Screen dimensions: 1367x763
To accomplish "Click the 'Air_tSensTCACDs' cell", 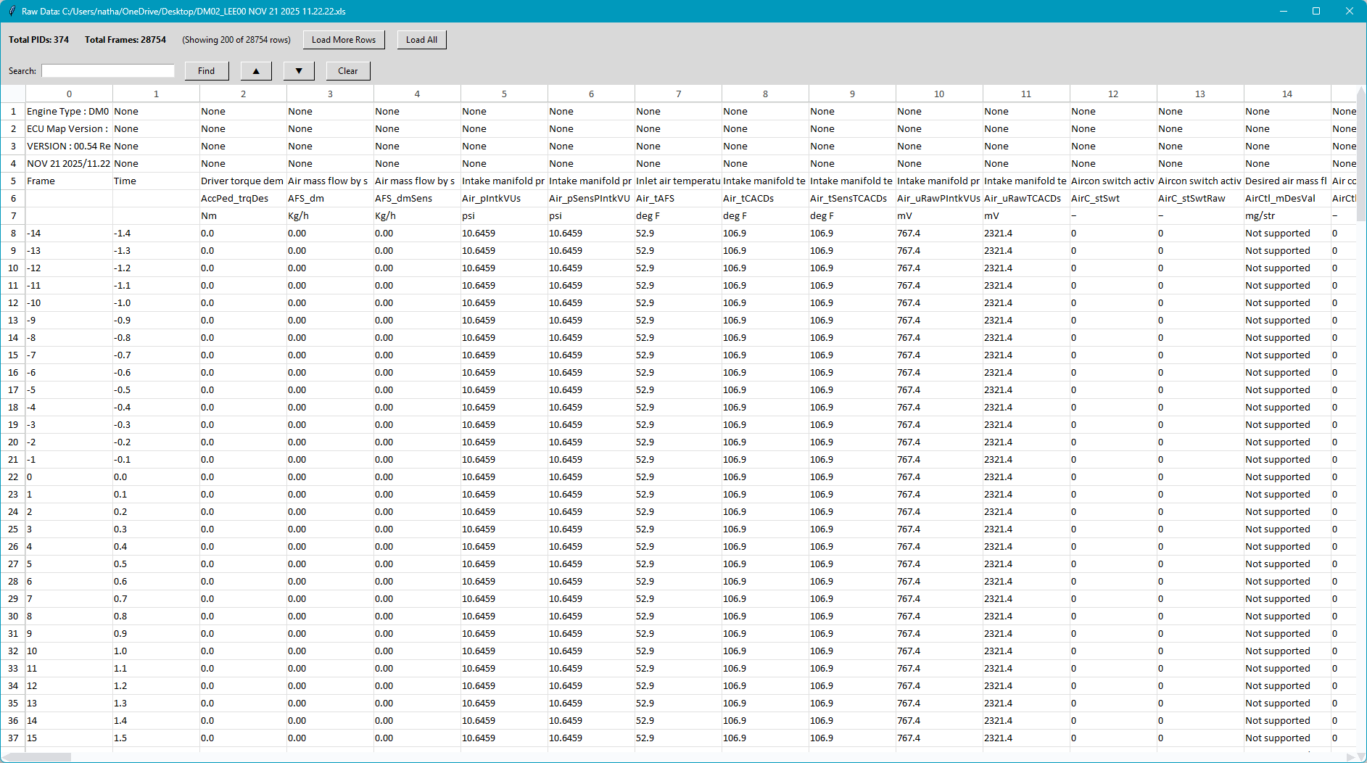I will coord(852,199).
